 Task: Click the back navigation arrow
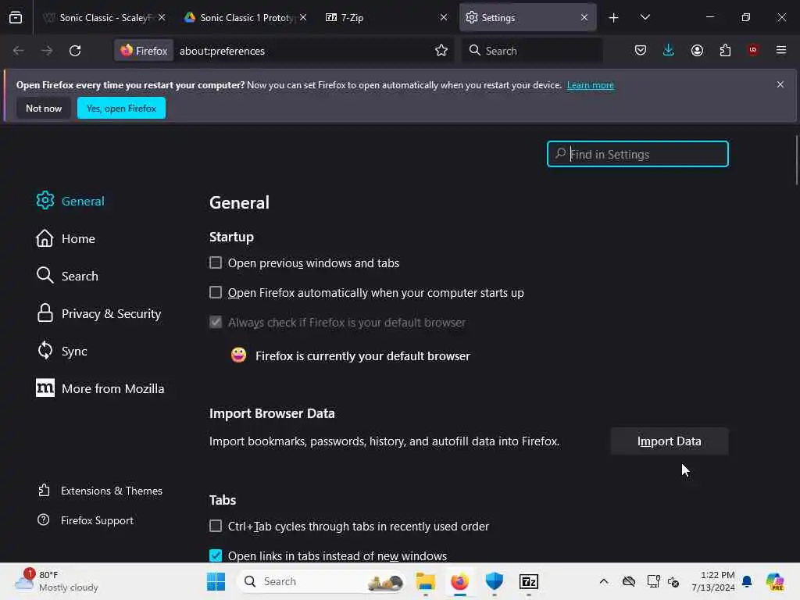[x=19, y=51]
